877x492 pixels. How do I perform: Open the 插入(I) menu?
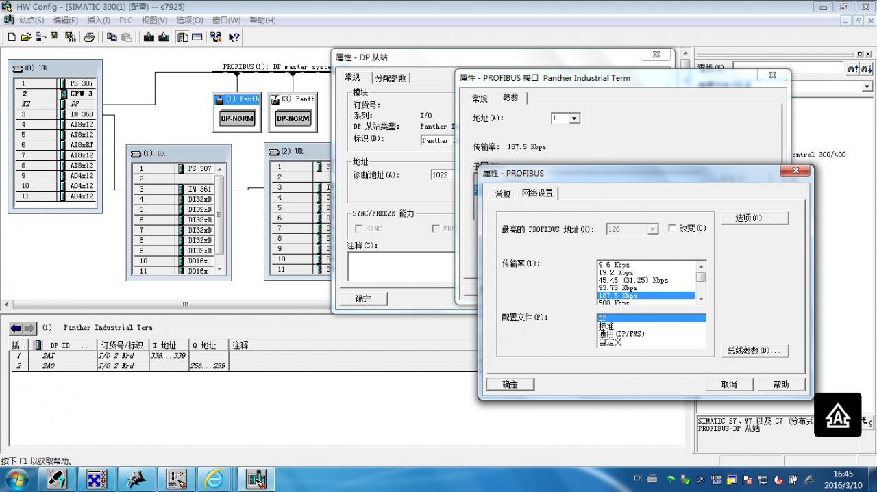[99, 21]
